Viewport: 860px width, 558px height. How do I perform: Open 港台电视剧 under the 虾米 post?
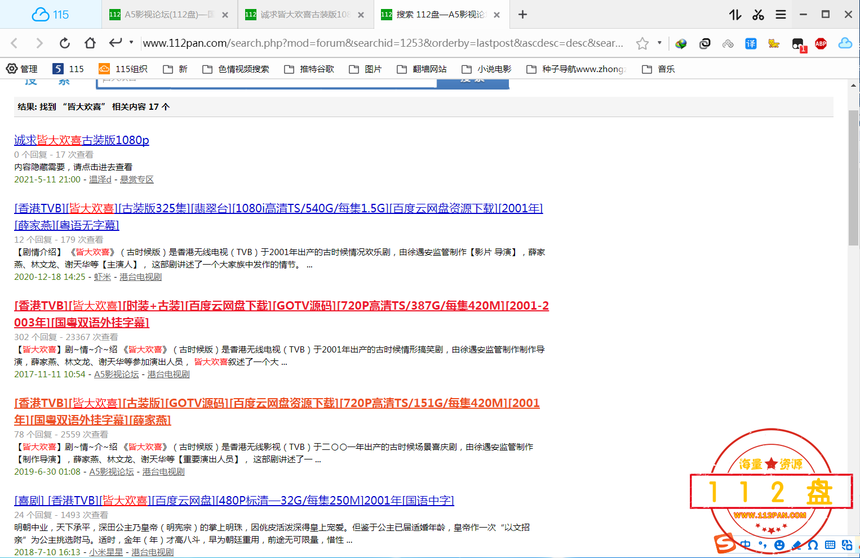pyautogui.click(x=140, y=276)
